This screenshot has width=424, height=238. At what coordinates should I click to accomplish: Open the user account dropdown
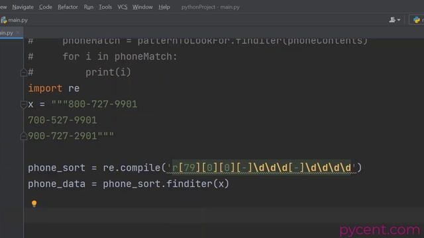click(x=395, y=20)
